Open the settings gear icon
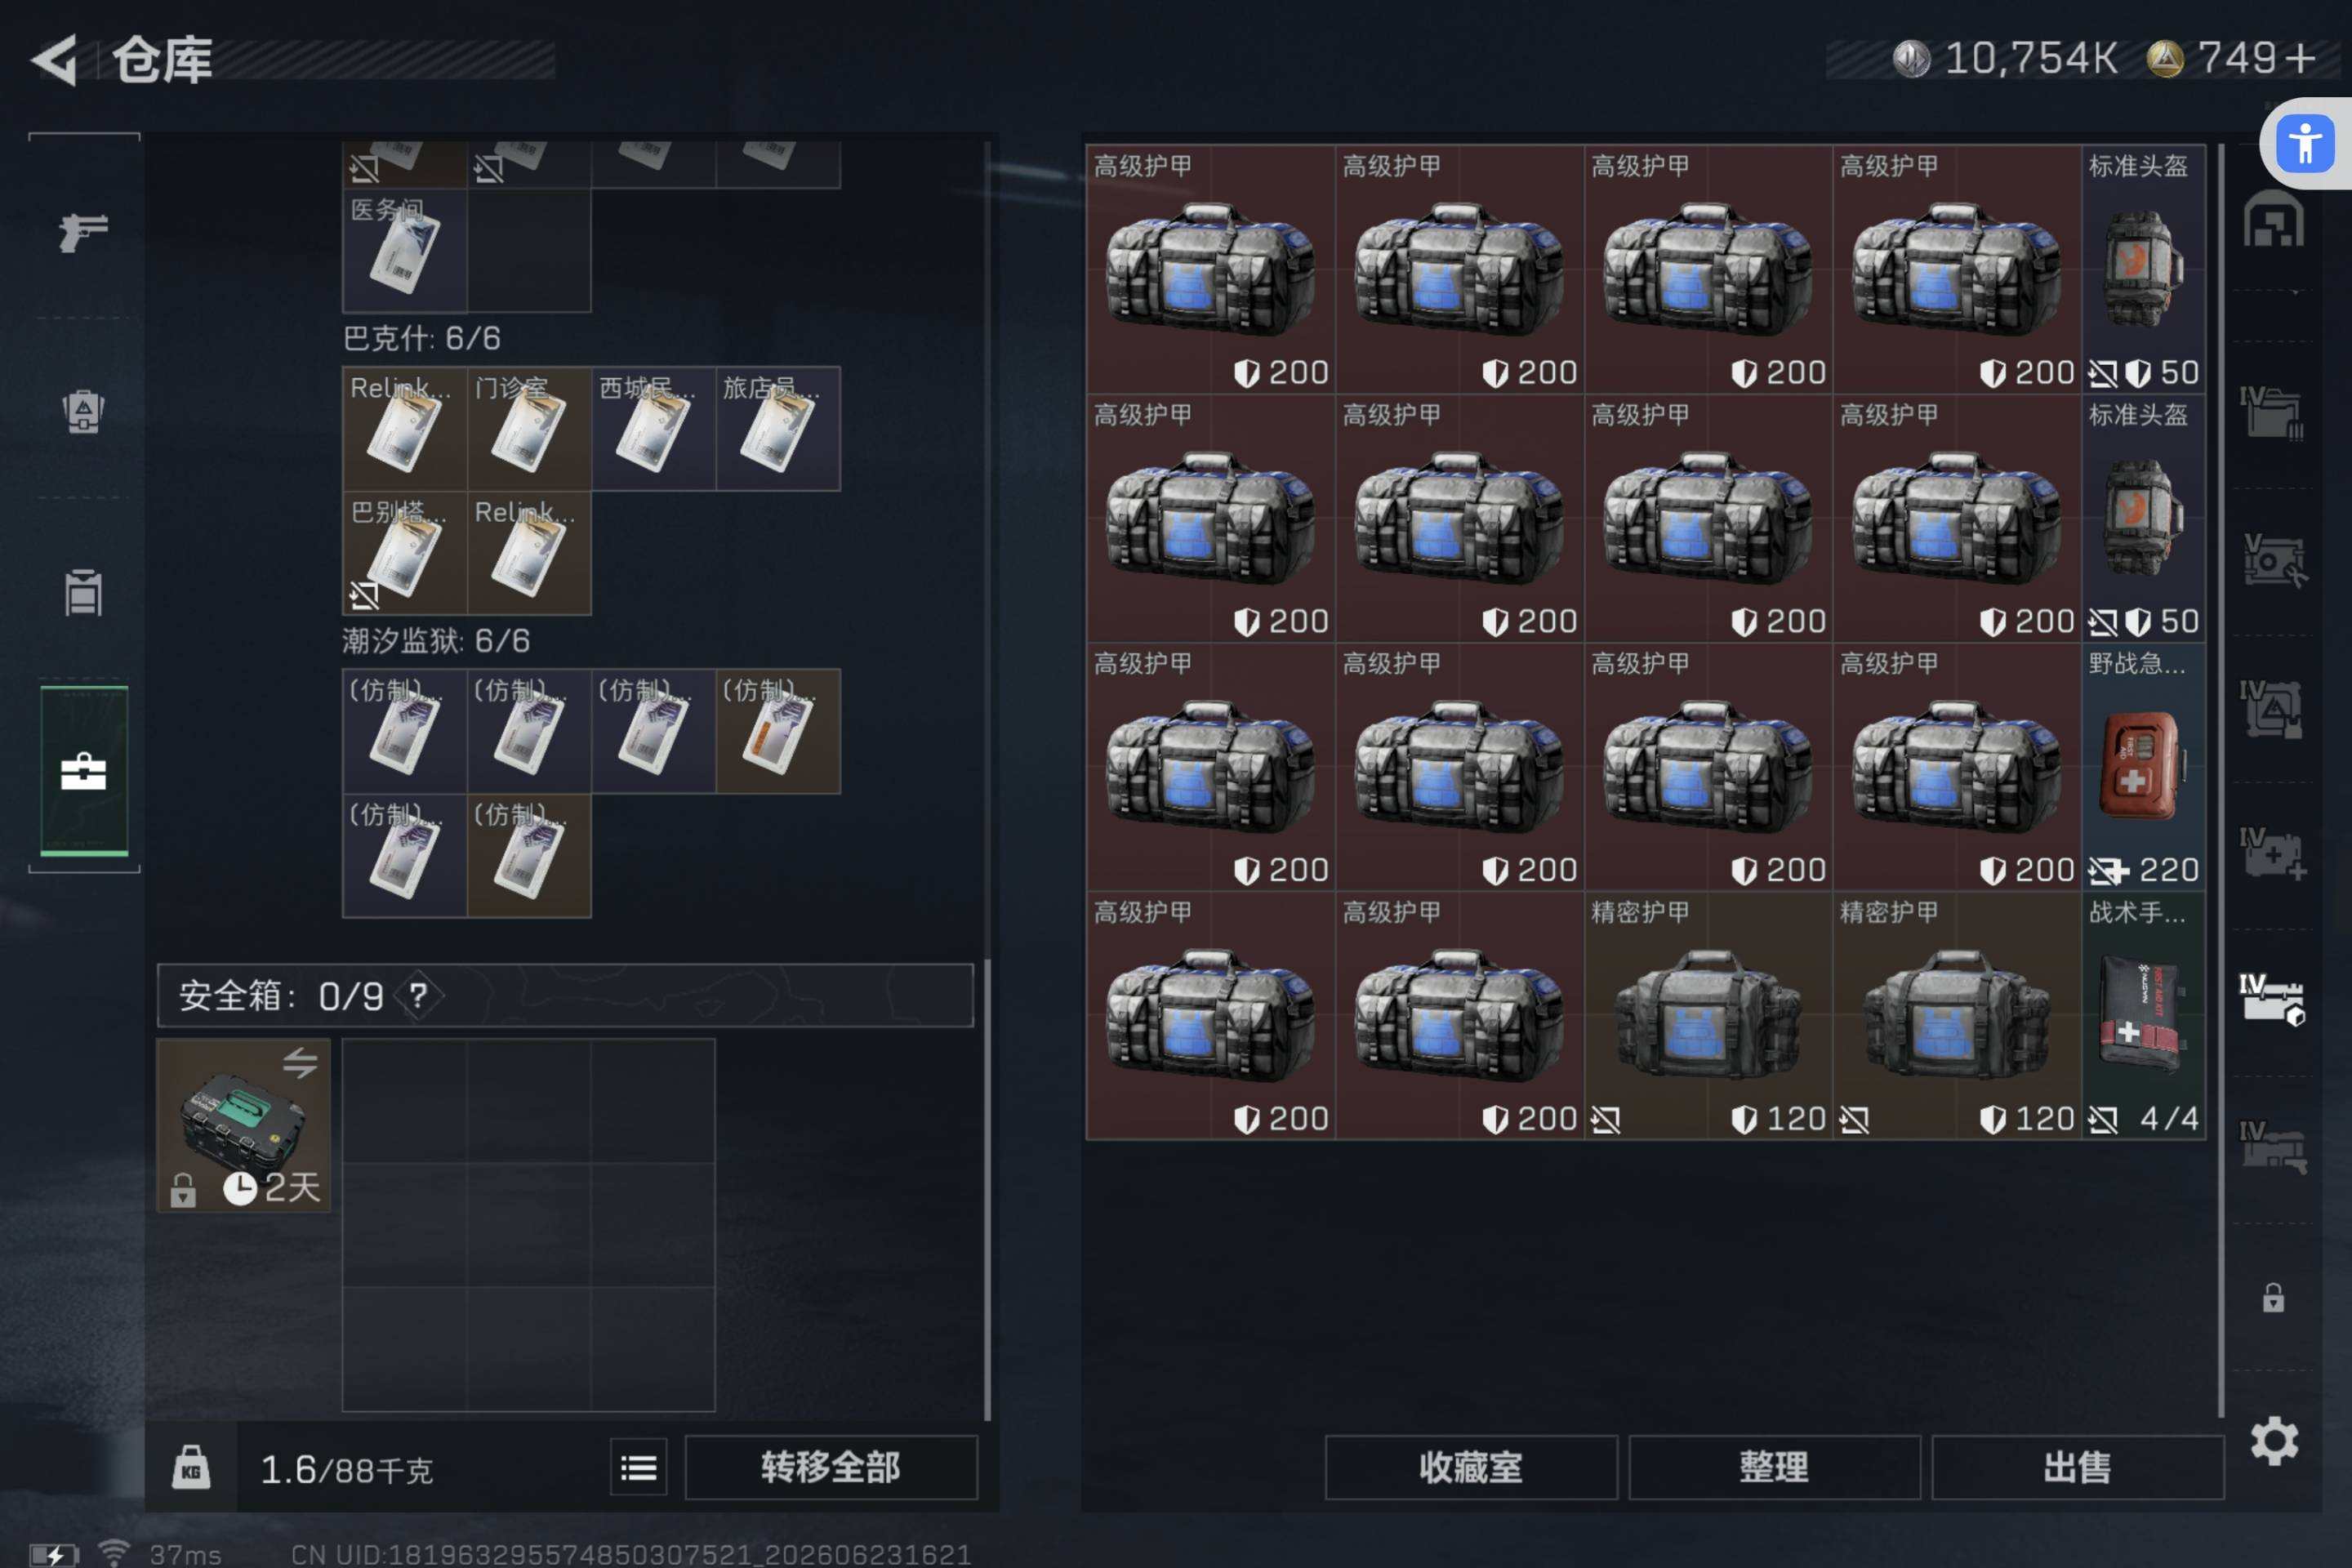Screen dimensions: 2352x1568 2274,1440
